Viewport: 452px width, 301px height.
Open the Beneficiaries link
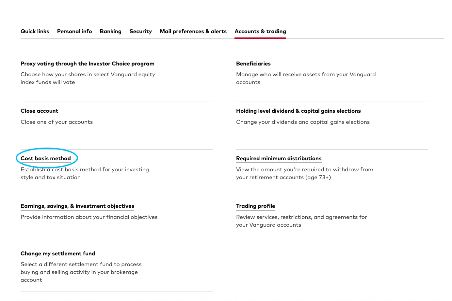[x=253, y=64]
